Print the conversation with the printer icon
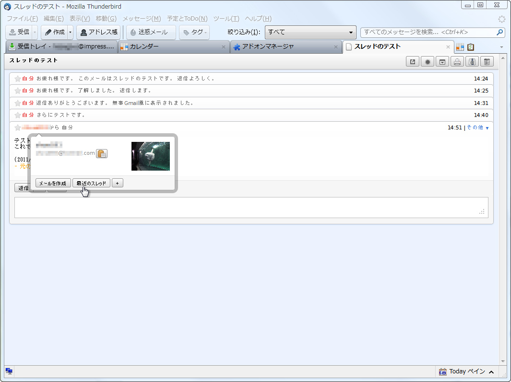Image resolution: width=511 pixels, height=382 pixels. pyautogui.click(x=457, y=61)
